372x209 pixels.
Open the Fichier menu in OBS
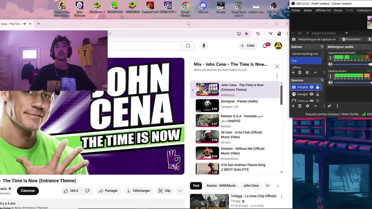[296, 10]
